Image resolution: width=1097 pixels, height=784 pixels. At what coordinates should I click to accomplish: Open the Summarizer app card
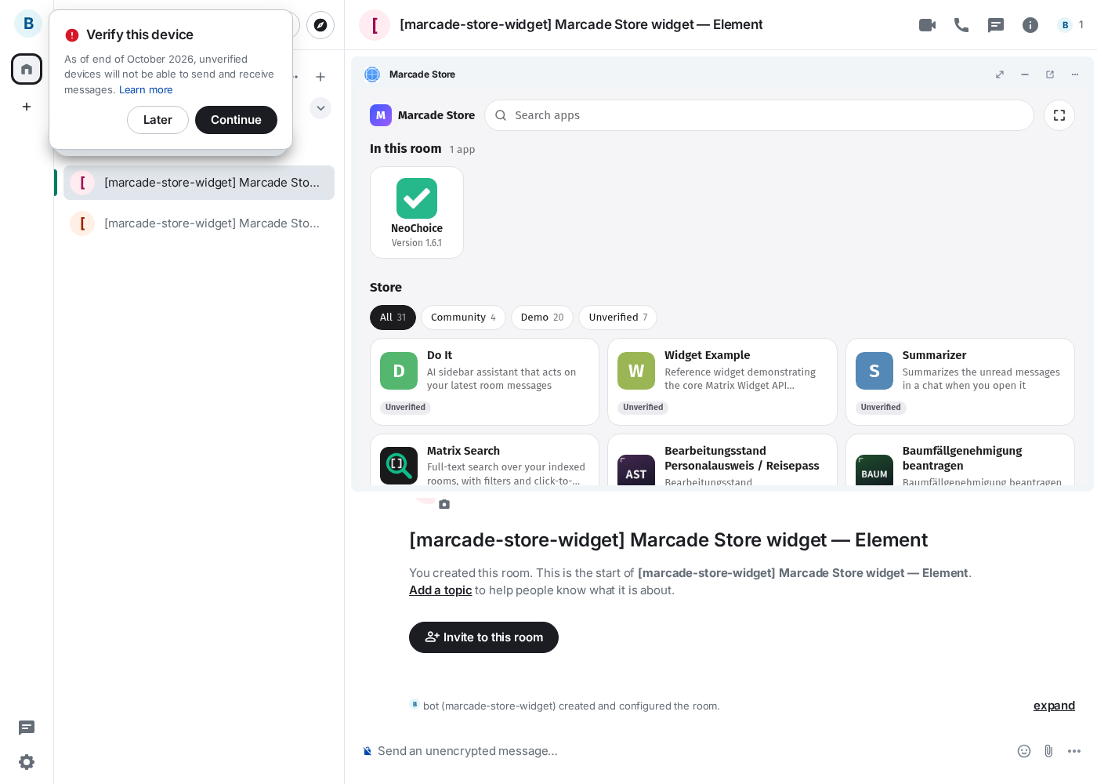point(960,382)
